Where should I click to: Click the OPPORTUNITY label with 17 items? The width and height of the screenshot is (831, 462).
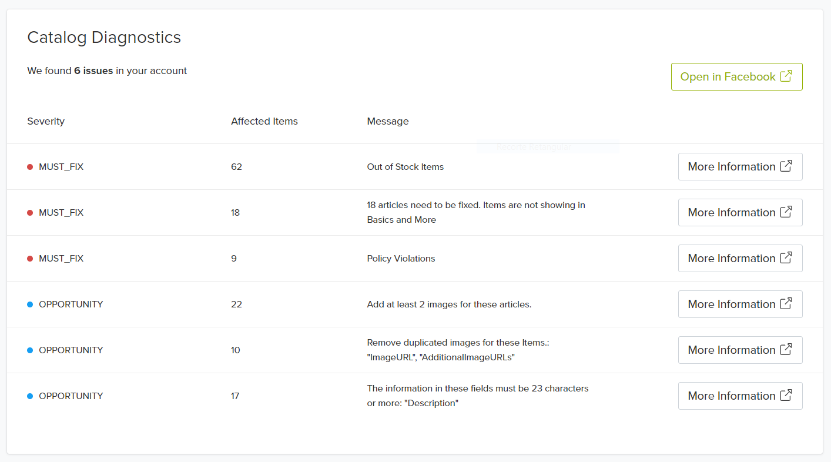coord(71,396)
